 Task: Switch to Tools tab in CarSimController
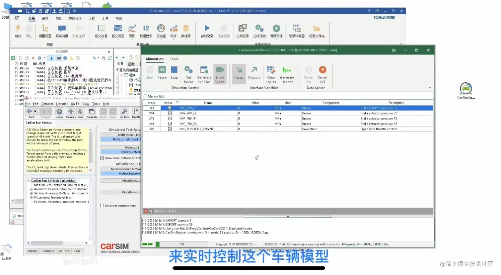(174, 59)
